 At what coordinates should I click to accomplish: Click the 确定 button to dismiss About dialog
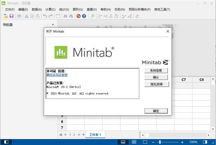coord(156,111)
